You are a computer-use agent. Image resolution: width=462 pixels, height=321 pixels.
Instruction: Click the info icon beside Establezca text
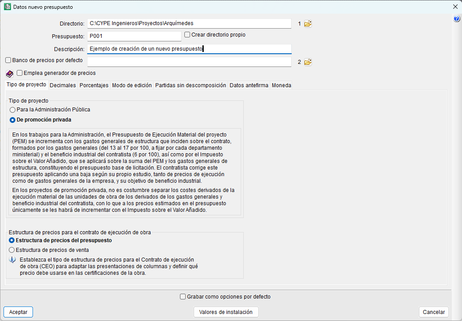coord(12,260)
